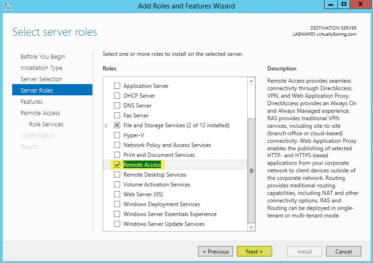Viewport: 373px width, 263px height.
Task: Click the Next button
Action: click(x=254, y=251)
